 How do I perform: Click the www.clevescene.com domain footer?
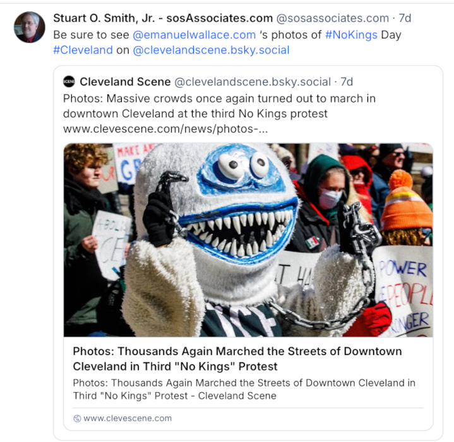[x=128, y=418]
